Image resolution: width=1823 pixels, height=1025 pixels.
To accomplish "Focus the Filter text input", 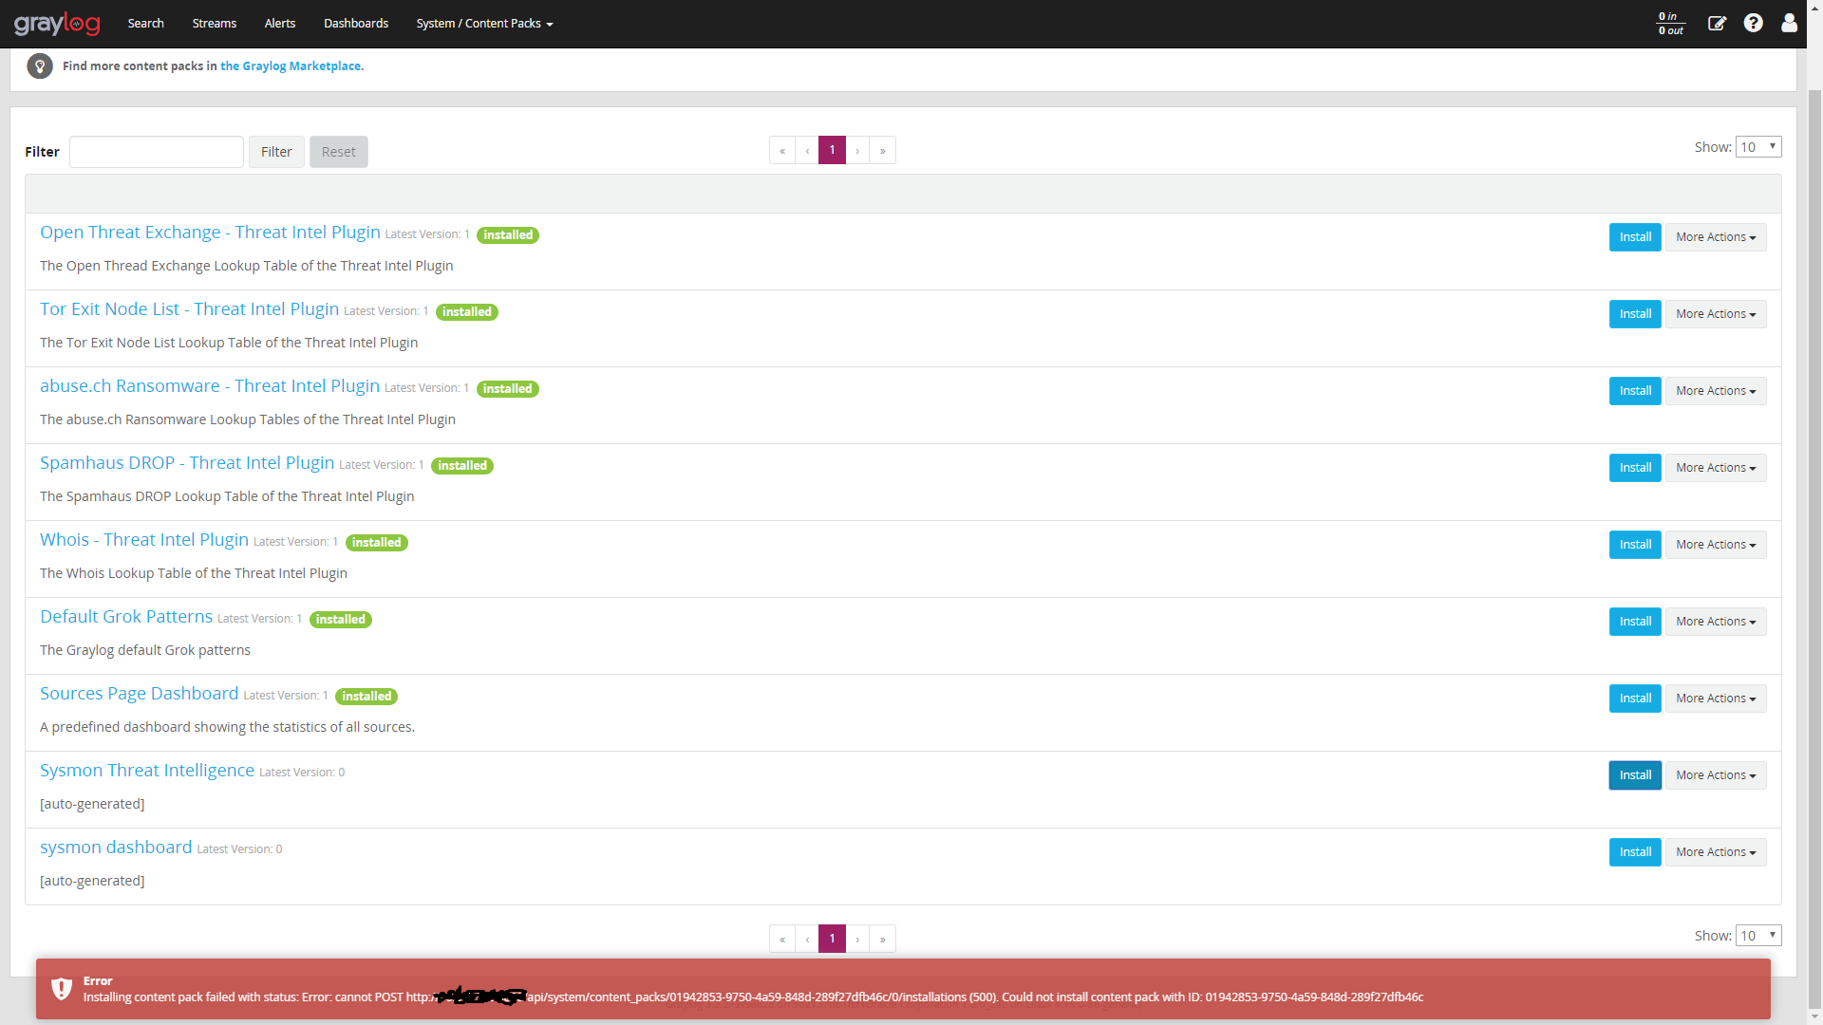I will [x=157, y=152].
